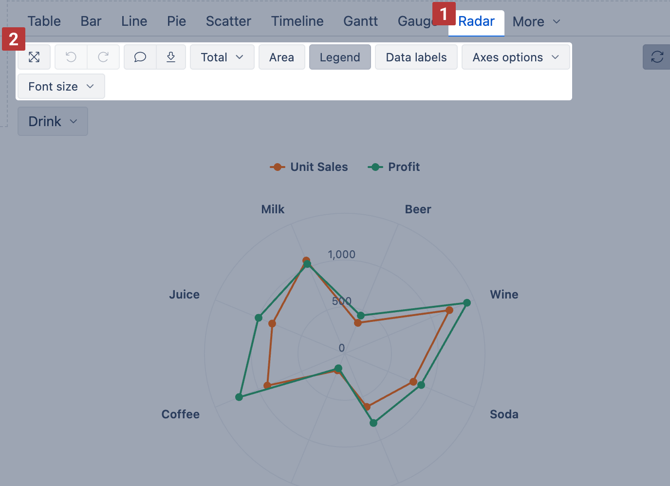
Task: Switch to the Scatter chart tab
Action: (228, 21)
